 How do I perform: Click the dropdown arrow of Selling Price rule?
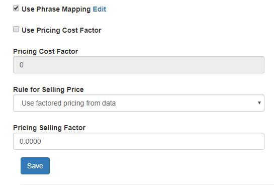(x=259, y=103)
